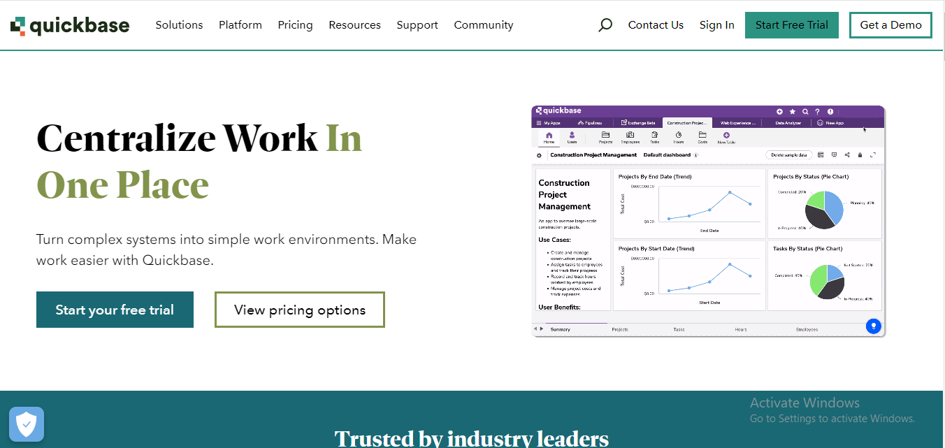Click the Delete sample data button

point(788,155)
